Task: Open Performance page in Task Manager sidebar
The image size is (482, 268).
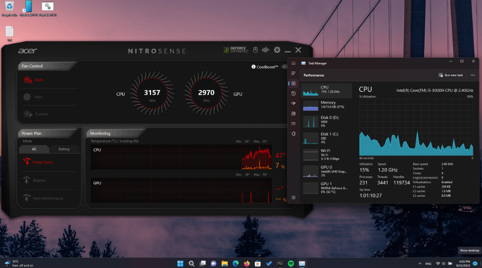Action: (x=293, y=84)
